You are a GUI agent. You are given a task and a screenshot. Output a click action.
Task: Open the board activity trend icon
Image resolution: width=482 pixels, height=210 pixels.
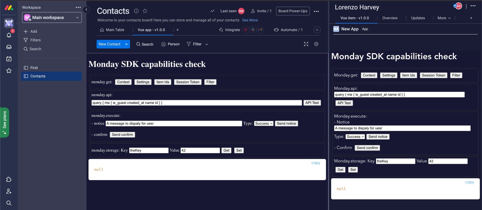(x=212, y=11)
